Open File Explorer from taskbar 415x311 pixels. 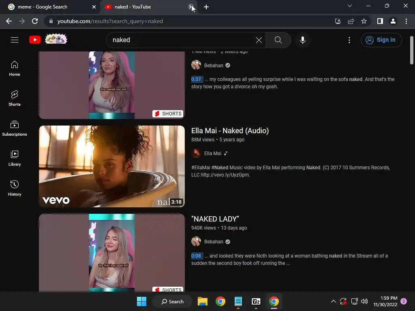point(203,301)
